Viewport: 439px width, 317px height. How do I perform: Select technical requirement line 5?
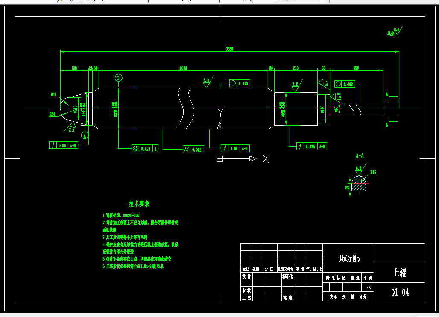click(137, 259)
